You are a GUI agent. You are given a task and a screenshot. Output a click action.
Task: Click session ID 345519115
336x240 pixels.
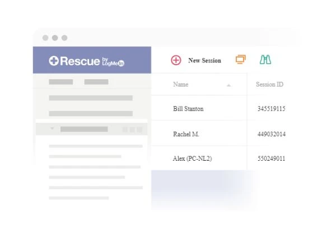click(x=270, y=109)
